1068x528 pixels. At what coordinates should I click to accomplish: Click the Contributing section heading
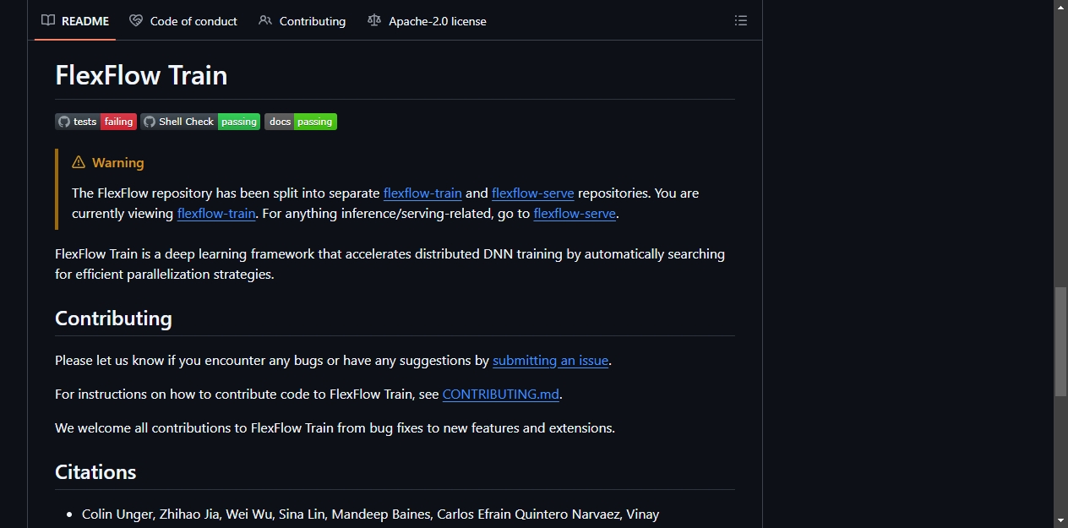[113, 318]
